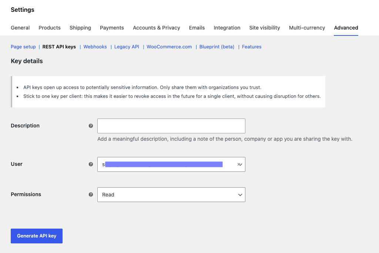Clear the selected user with the x icon
This screenshot has width=379, height=253.
point(239,164)
